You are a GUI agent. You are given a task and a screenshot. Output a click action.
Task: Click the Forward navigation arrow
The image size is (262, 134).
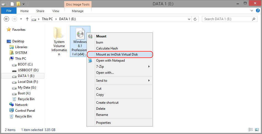point(15,19)
